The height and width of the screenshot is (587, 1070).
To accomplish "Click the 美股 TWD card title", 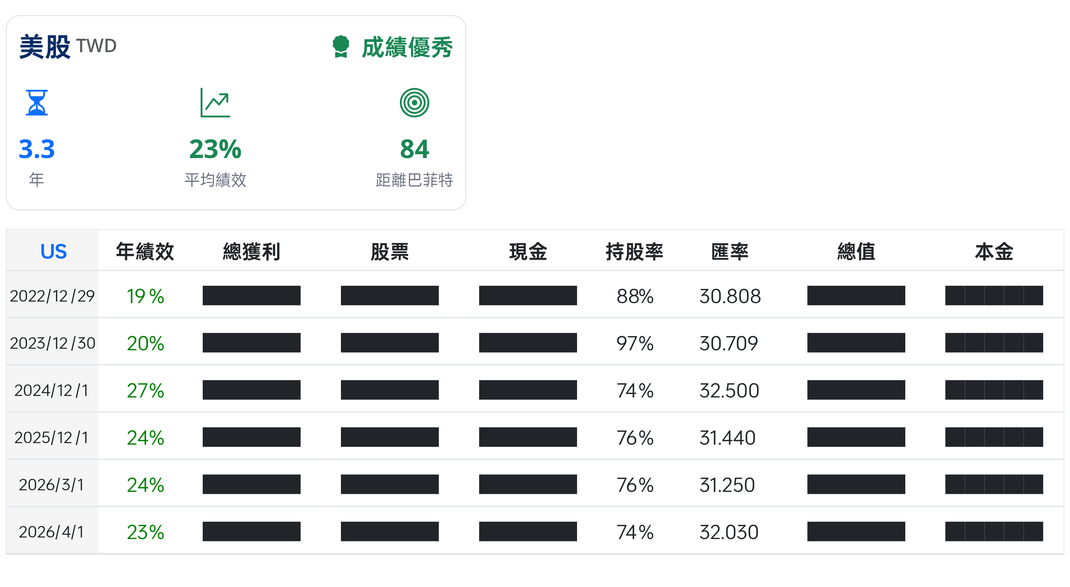I will click(x=68, y=46).
